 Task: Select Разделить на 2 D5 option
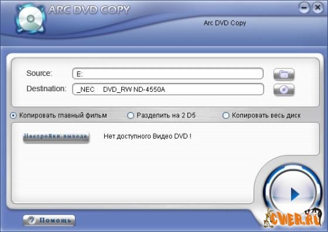[162, 115]
